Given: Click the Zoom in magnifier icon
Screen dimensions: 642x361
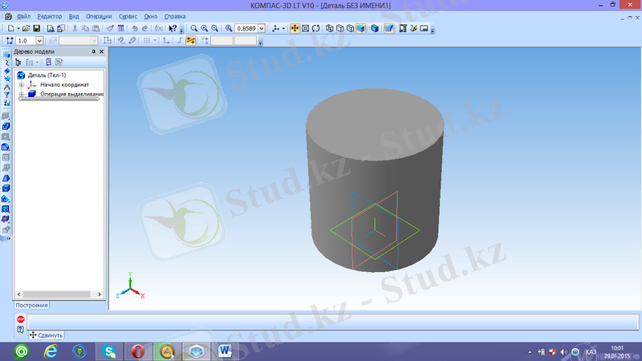Looking at the screenshot, I should point(205,28).
